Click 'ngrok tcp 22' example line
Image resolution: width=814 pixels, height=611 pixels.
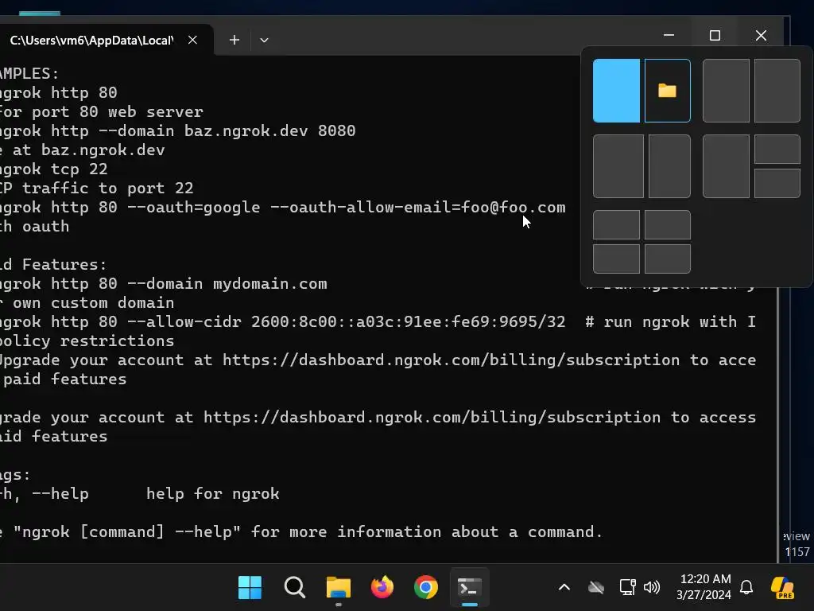point(53,169)
